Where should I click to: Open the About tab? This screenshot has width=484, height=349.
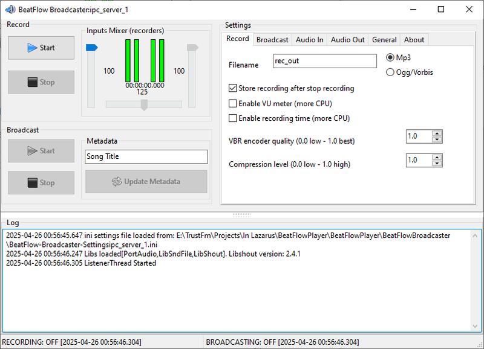[414, 40]
